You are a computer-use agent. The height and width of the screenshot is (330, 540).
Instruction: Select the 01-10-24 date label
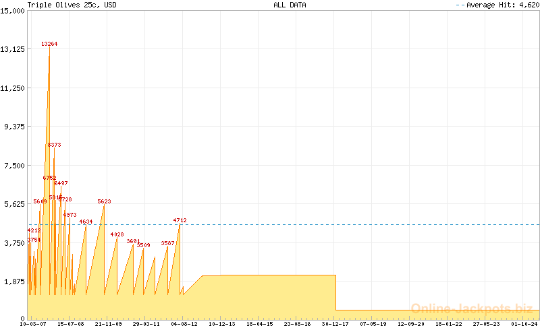[524, 324]
